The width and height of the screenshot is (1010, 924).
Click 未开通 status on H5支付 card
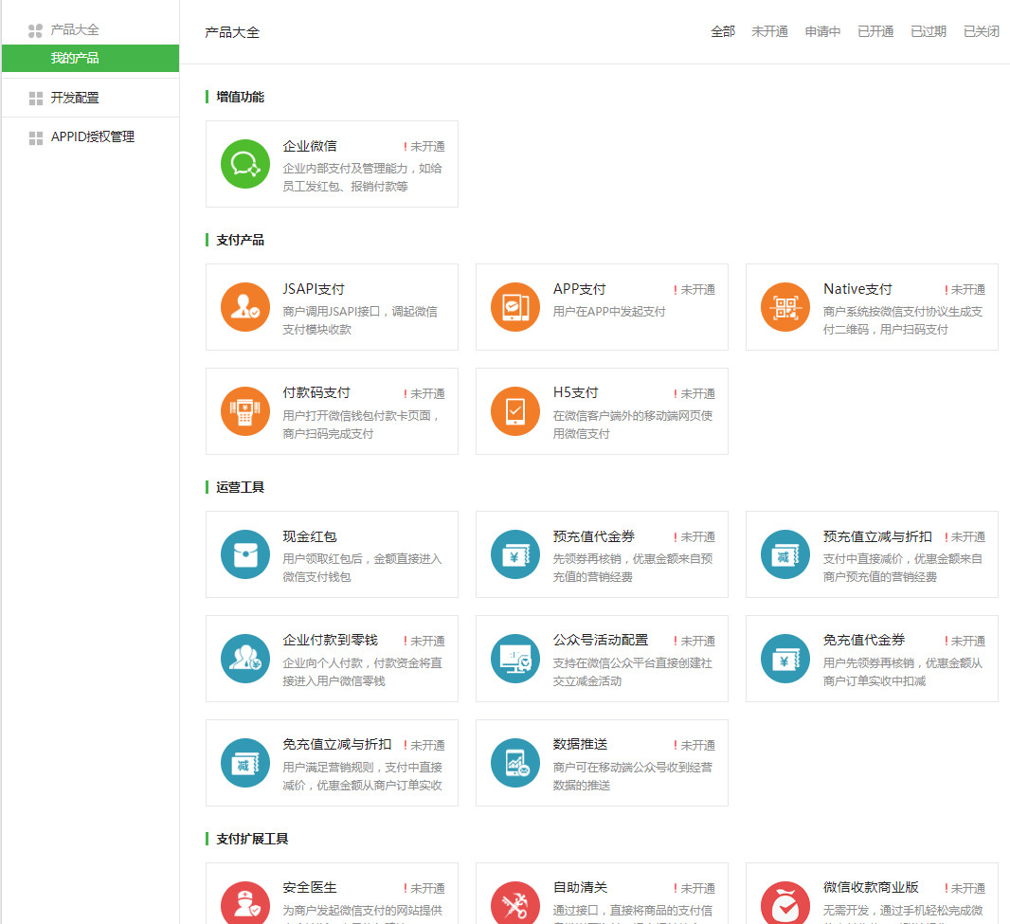click(x=694, y=394)
